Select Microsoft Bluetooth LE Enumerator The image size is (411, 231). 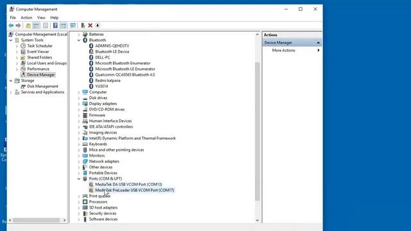125,69
